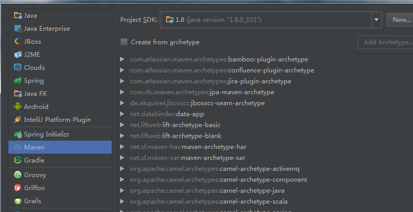The image size is (413, 212).
Task: Click the IntelliJ Platform Plugin plug icon
Action: [x=18, y=119]
